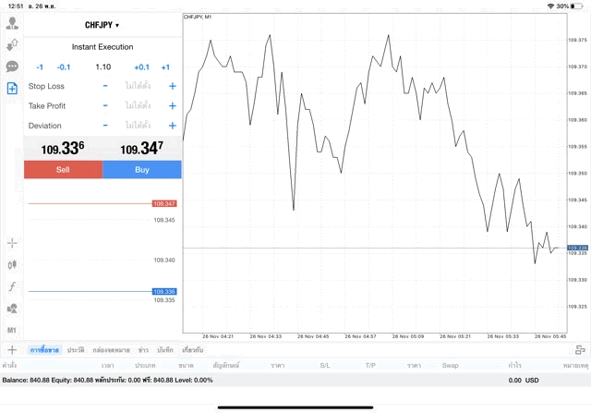The image size is (591, 413).
Task: Increase Stop Loss with plus button
Action: point(173,86)
